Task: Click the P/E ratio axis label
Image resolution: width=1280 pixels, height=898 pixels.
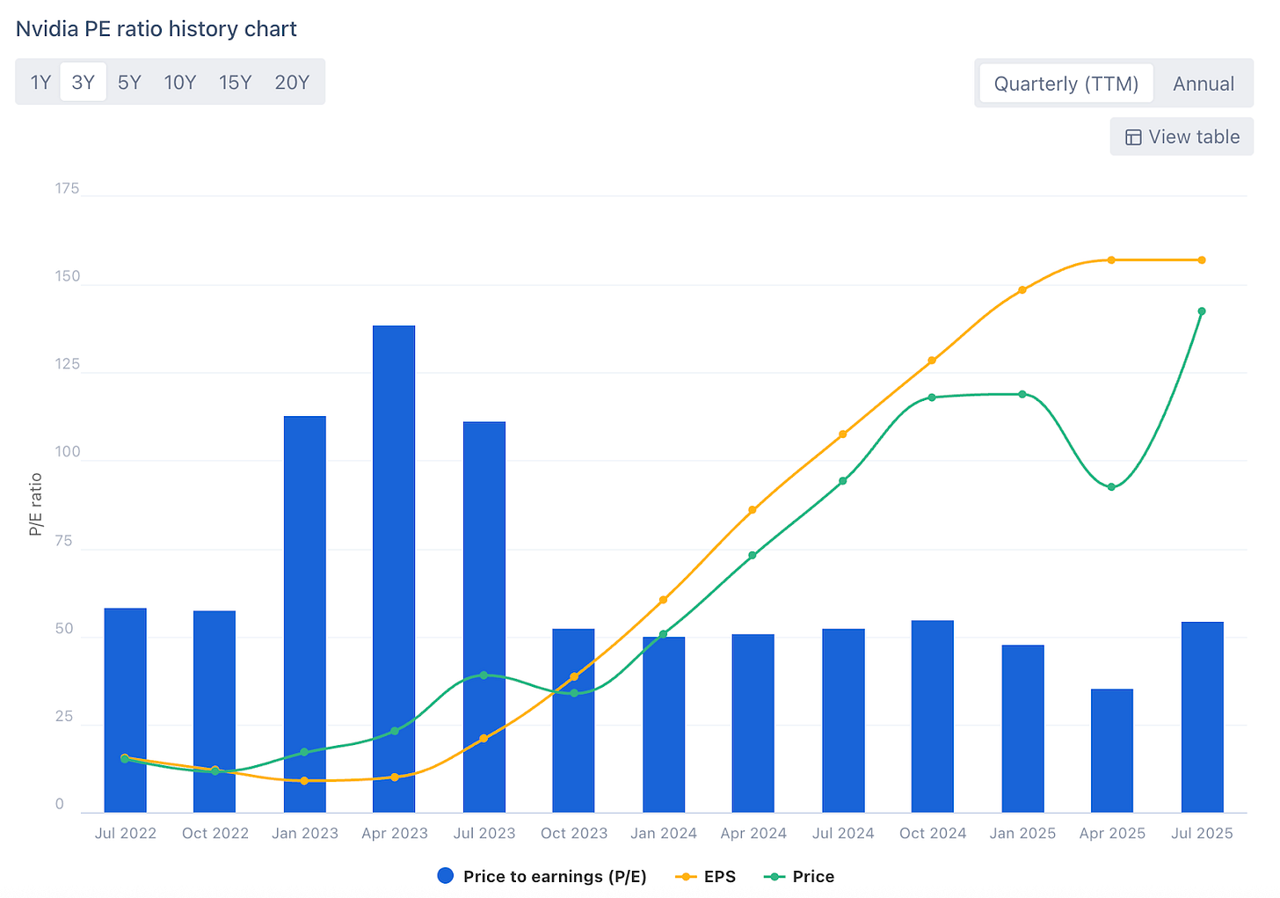Action: [x=36, y=504]
